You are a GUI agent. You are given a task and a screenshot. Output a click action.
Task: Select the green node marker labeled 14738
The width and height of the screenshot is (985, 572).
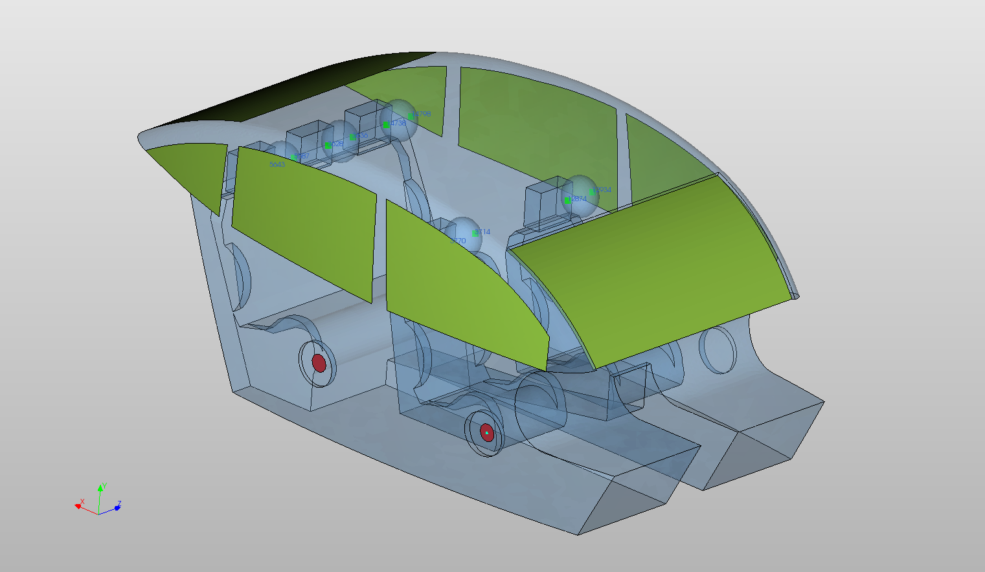point(386,124)
